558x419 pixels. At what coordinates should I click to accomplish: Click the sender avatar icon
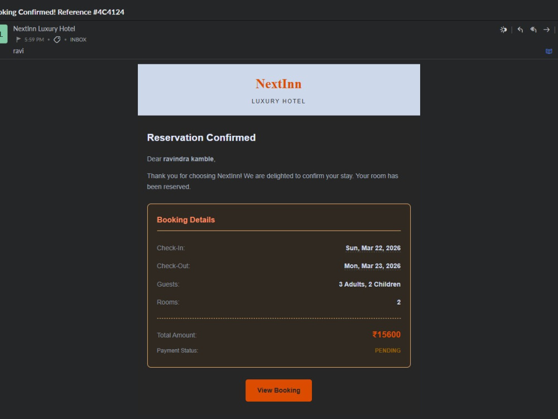coord(3,34)
